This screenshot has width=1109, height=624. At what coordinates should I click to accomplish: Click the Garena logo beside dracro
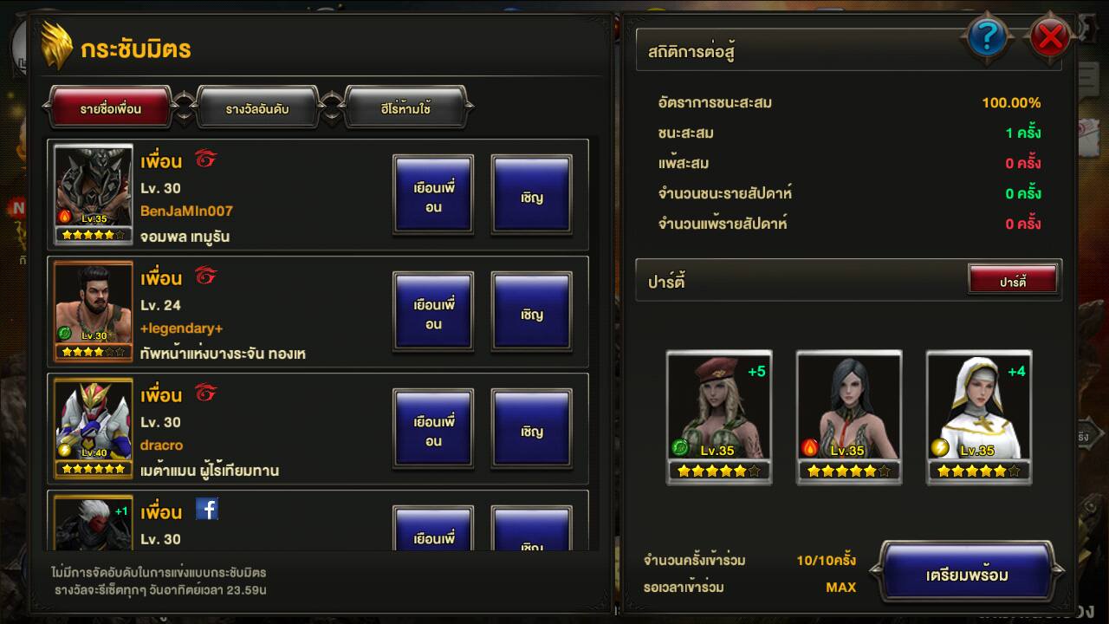click(x=205, y=393)
